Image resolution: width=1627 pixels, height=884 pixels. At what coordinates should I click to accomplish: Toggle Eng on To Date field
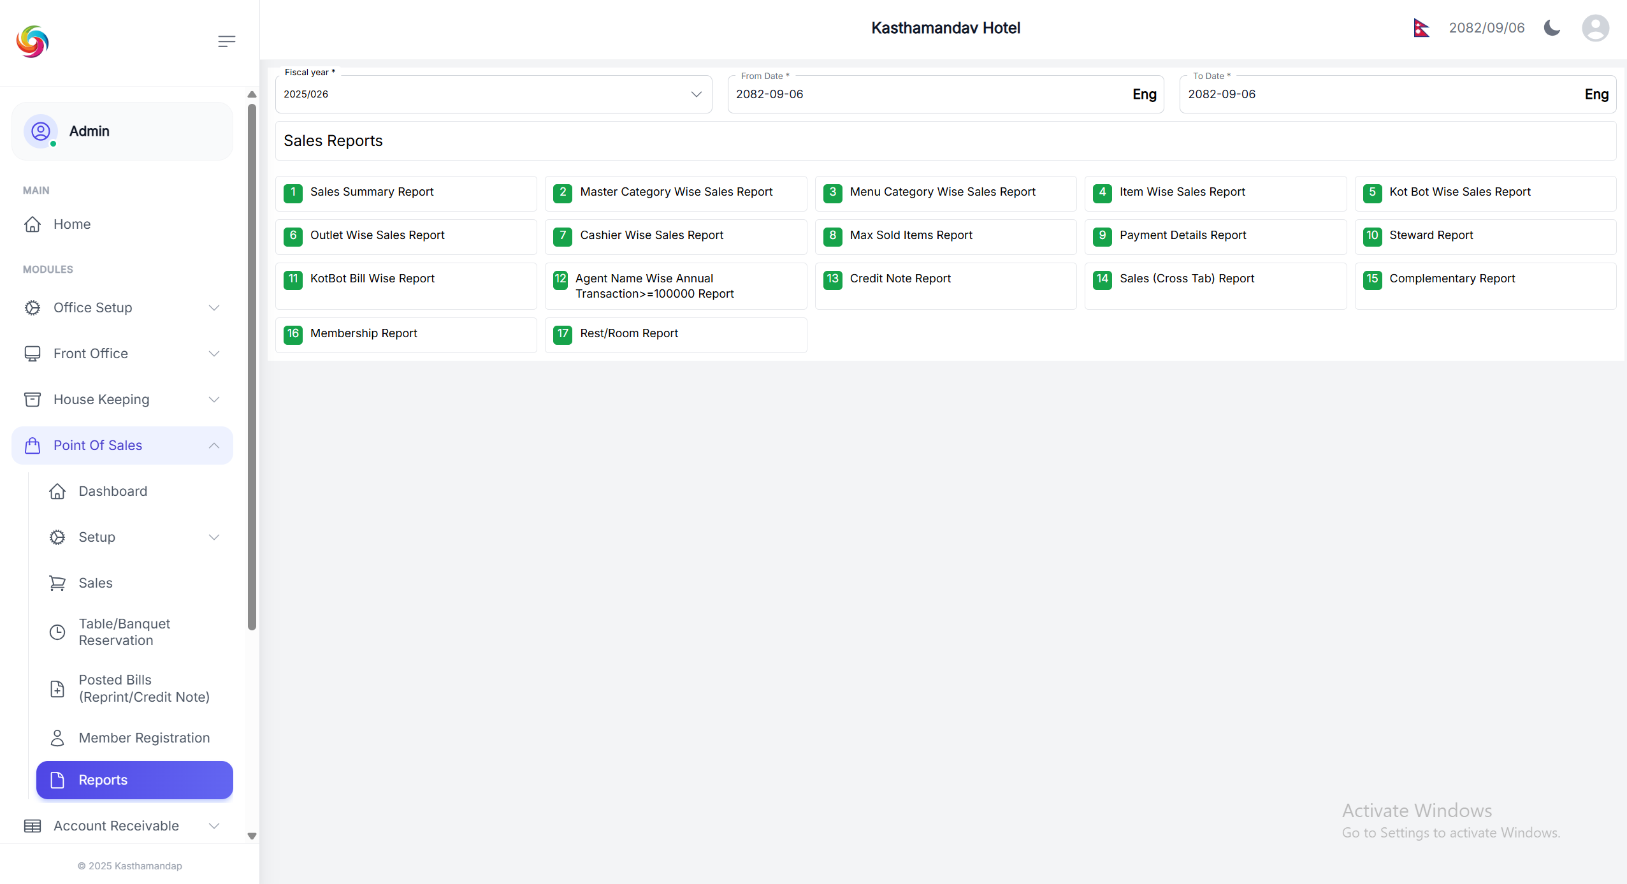tap(1596, 94)
